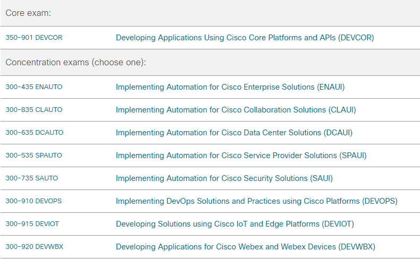Open the 350-901 DEVCOR exam code link

pos(34,38)
